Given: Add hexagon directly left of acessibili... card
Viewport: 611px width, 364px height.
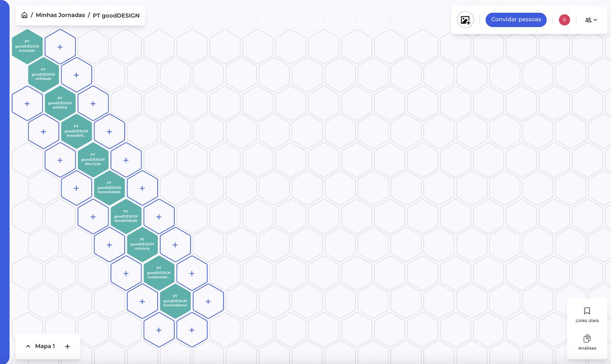Looking at the screenshot, I should click(43, 132).
